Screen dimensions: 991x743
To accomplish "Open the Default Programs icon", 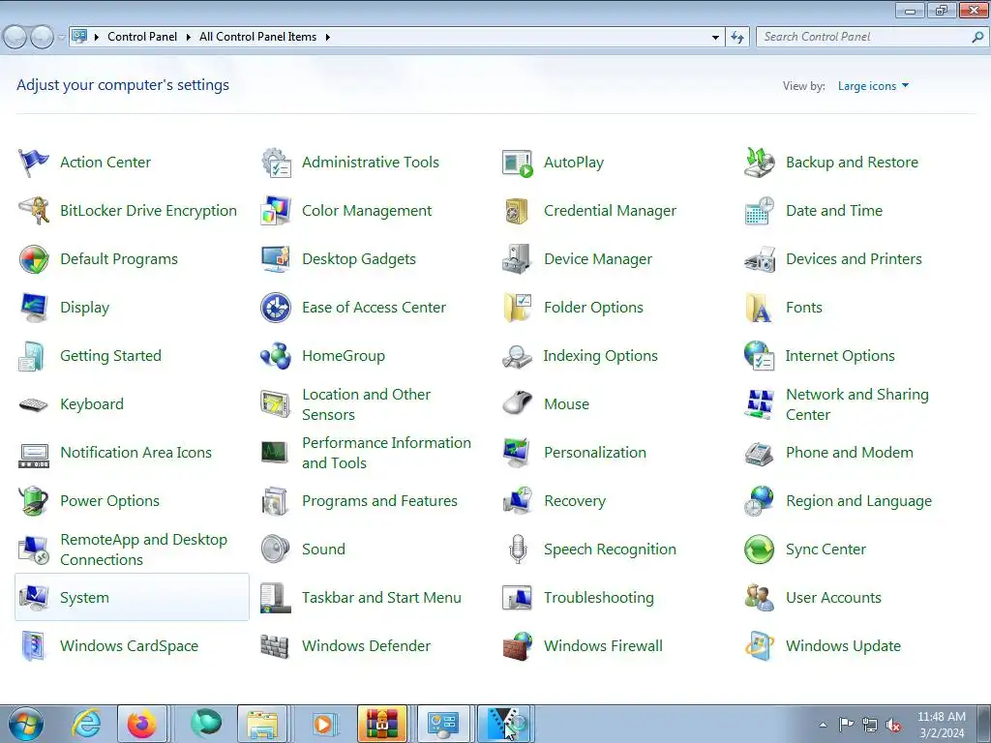I will click(x=34, y=259).
